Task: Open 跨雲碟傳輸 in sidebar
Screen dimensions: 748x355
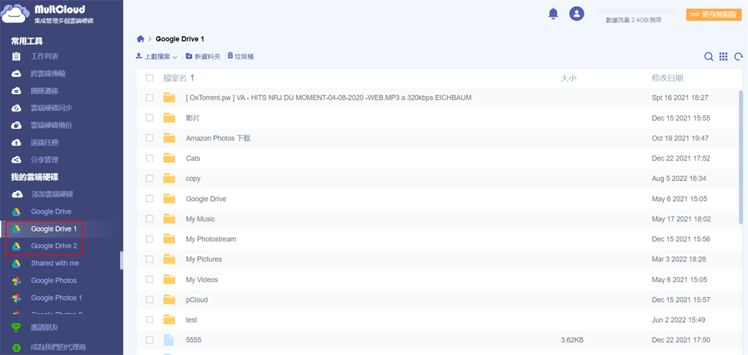Action: pos(48,74)
